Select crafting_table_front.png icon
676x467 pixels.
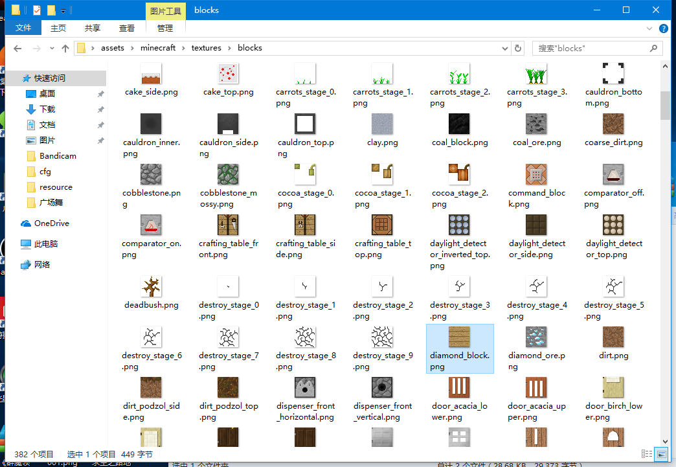(x=228, y=225)
